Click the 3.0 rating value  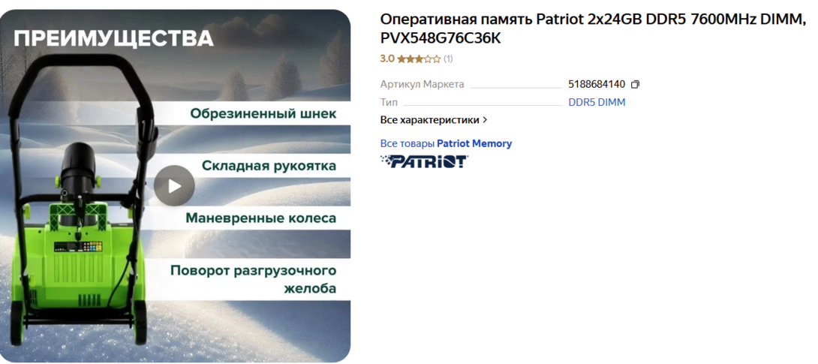click(x=387, y=59)
